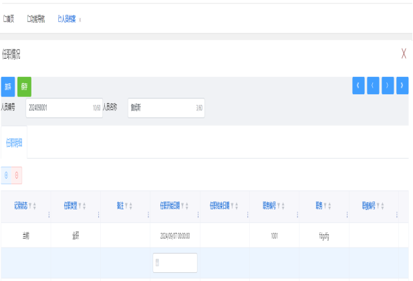Switch to the 首页 tab
The height and width of the screenshot is (281, 413).
coord(9,19)
